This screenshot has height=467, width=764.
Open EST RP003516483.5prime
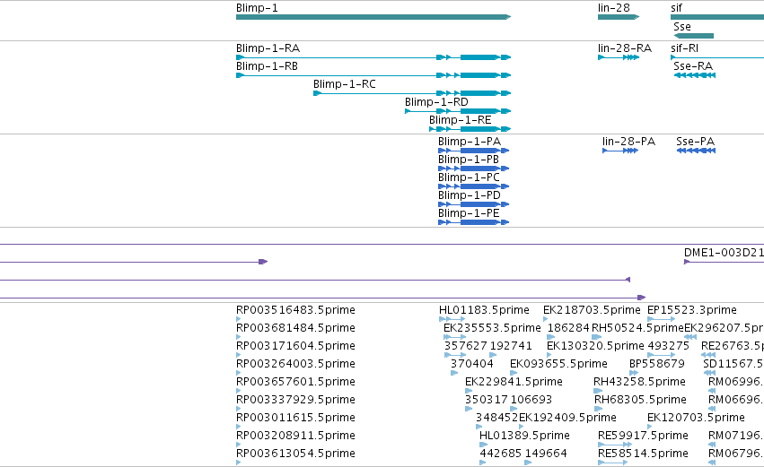coord(295,310)
